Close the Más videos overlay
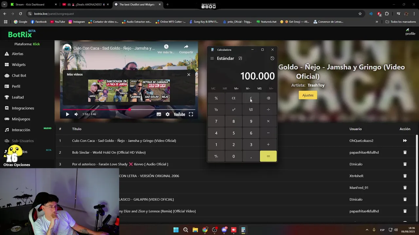Image resolution: width=419 pixels, height=235 pixels. click(x=189, y=74)
